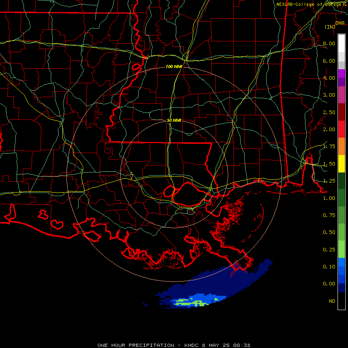The height and width of the screenshot is (348, 348).
Task: Click the 0.75 legend value
Action: (x=329, y=215)
